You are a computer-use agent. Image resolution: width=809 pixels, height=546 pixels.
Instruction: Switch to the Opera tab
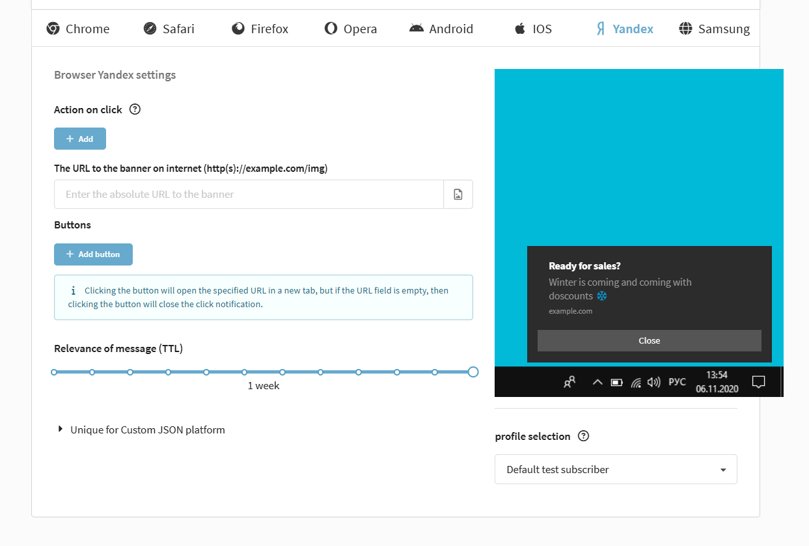(x=351, y=29)
